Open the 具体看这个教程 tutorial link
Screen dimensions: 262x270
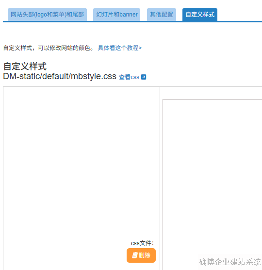[x=120, y=48]
